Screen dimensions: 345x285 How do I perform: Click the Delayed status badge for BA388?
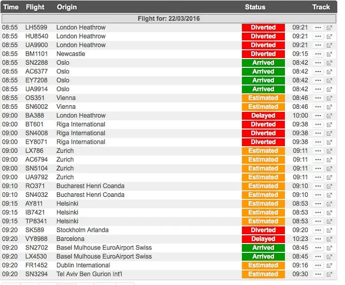263,116
